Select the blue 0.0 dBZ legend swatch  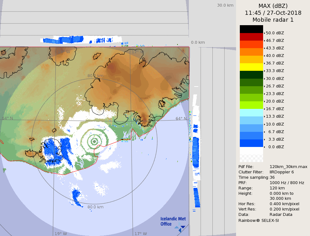click(x=251, y=143)
